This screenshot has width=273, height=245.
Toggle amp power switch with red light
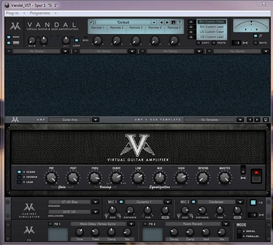pos(256,176)
